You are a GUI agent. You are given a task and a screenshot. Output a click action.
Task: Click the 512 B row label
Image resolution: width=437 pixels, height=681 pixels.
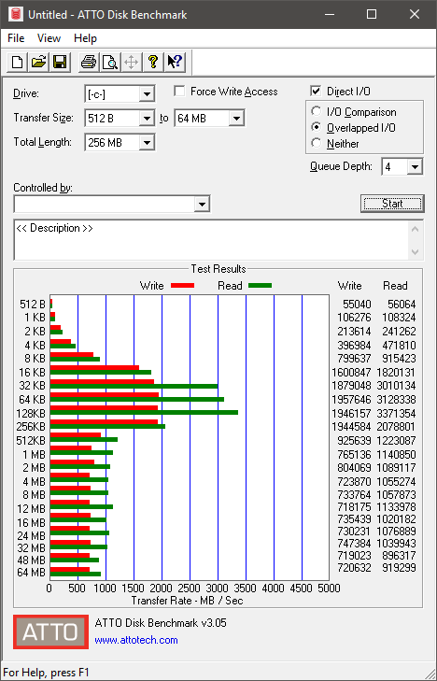pyautogui.click(x=33, y=304)
